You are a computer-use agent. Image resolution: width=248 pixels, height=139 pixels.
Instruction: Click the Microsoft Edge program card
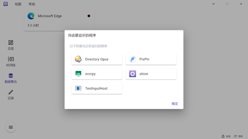coord(59,20)
